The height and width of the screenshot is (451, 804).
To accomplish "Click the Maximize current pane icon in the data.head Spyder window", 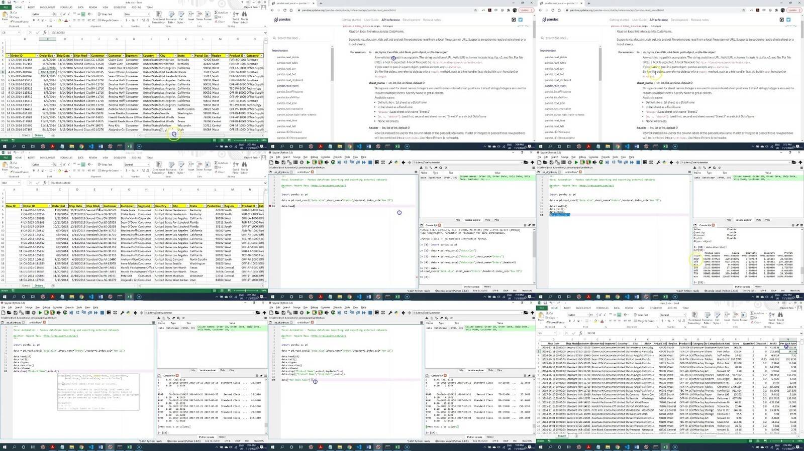I will tap(383, 162).
